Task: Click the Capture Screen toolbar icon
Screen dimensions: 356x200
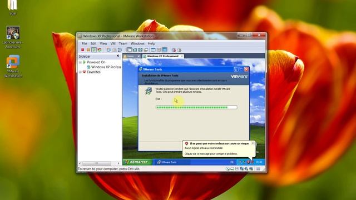Action: tap(174, 50)
